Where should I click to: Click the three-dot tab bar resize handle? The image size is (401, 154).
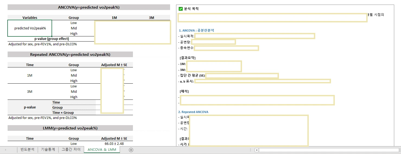pyautogui.click(x=250, y=150)
